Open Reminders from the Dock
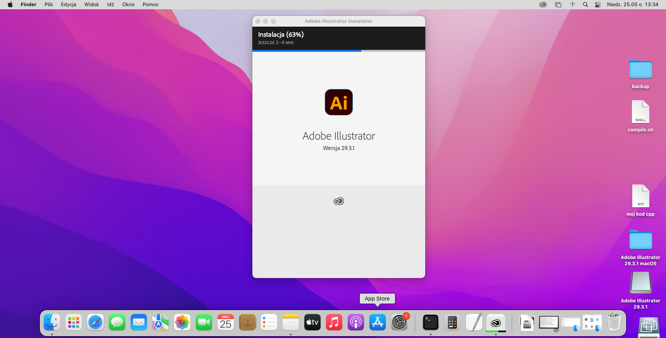 tap(269, 322)
